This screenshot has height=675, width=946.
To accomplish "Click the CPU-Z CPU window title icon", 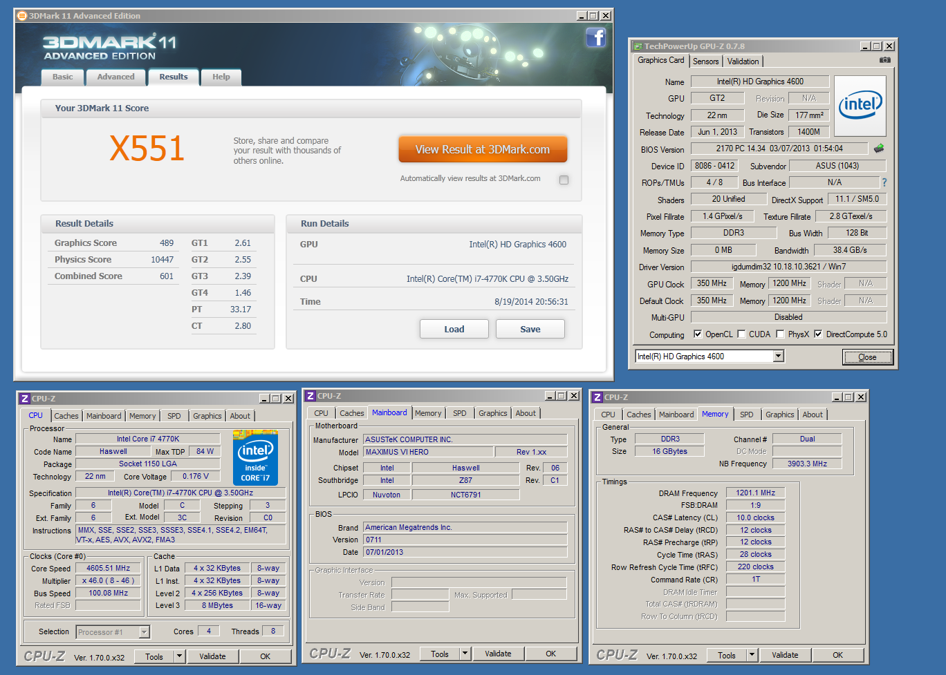I will (25, 399).
